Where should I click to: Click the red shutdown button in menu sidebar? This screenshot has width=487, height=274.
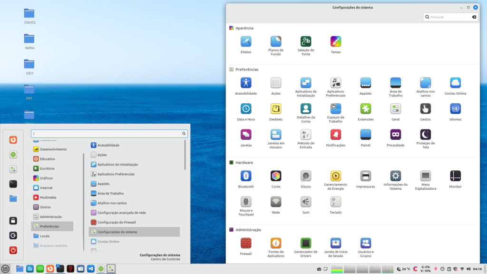pos(13,250)
